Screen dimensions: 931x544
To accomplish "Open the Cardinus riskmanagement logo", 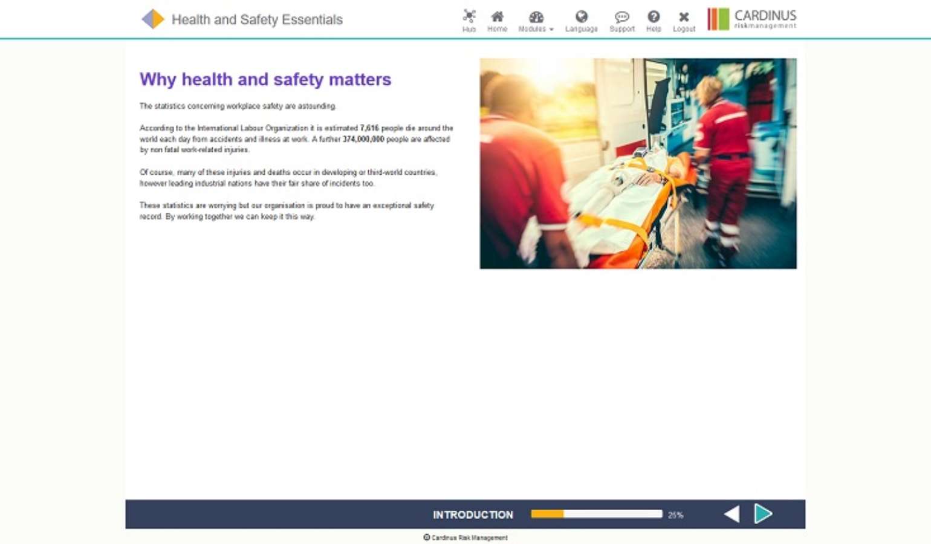I will tap(751, 18).
